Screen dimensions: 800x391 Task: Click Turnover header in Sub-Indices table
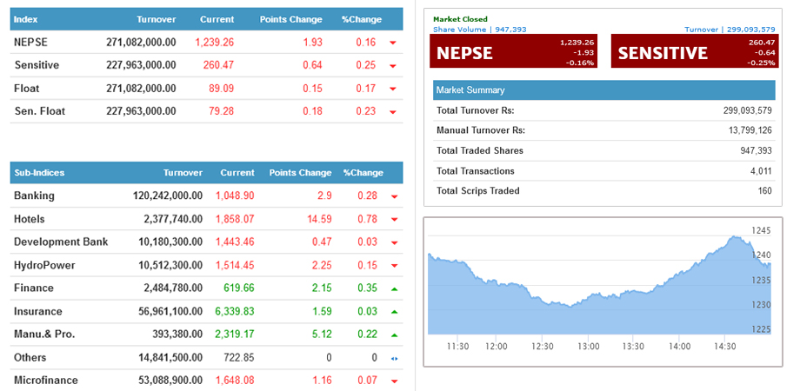pyautogui.click(x=183, y=173)
